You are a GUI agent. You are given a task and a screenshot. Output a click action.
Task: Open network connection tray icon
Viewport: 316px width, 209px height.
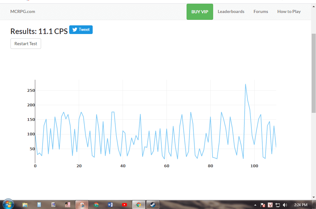coord(277,205)
